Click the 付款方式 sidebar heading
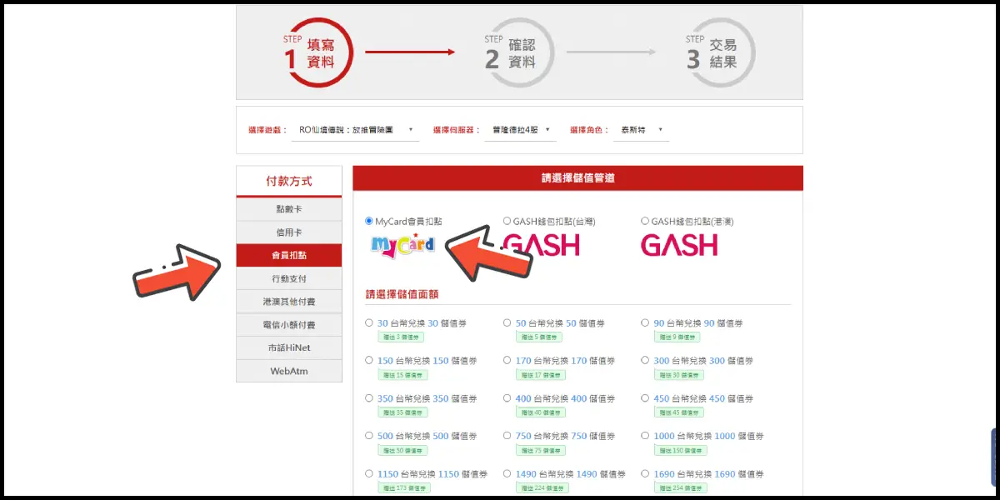This screenshot has height=500, width=1000. tap(289, 181)
